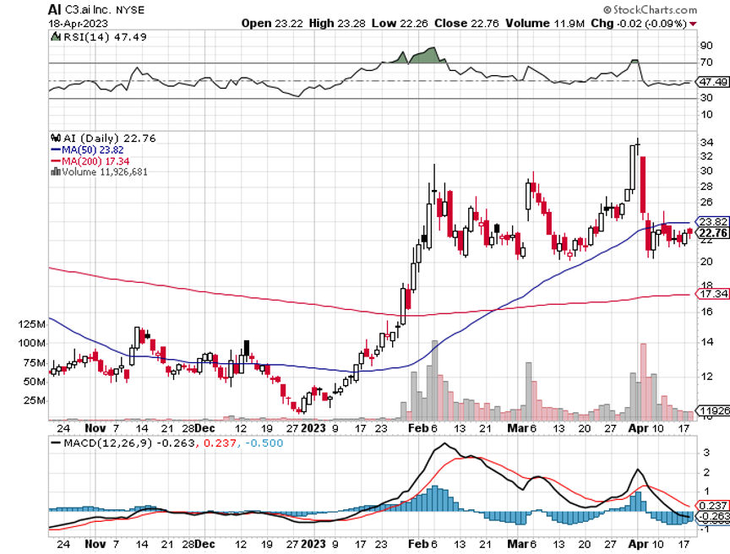Click the 17.34 MA(200) price tag on right axis
The image size is (730, 554).
click(712, 294)
